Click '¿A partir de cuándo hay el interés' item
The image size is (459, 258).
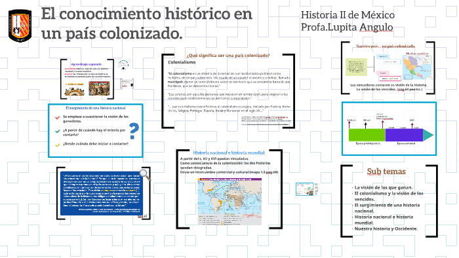(94, 132)
